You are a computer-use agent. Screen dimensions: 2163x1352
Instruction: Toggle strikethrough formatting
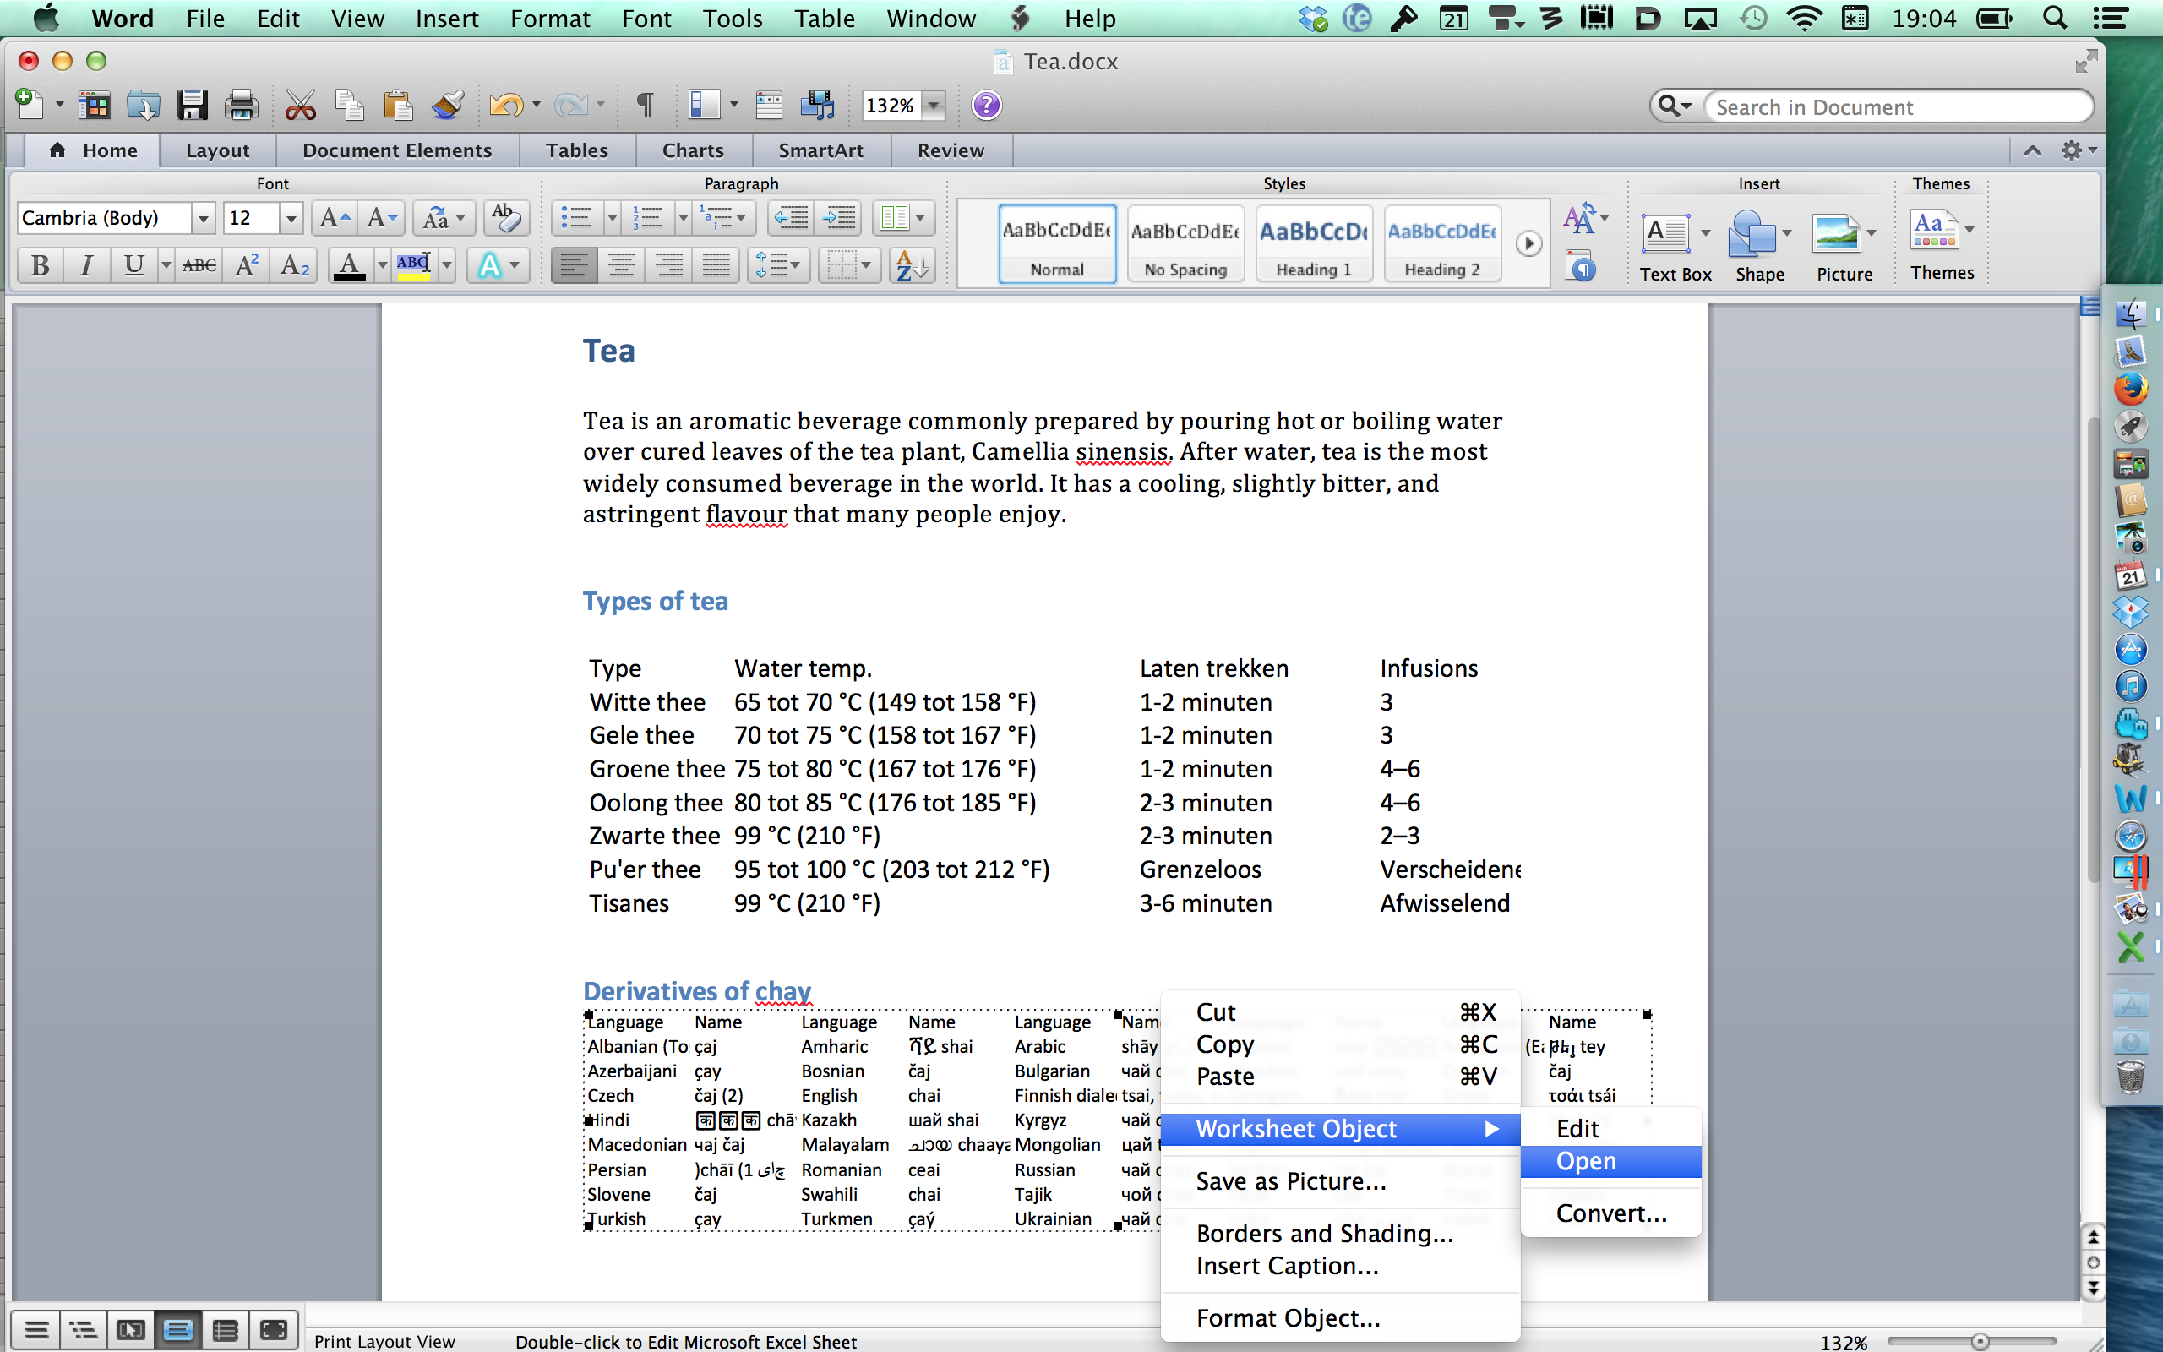pos(199,265)
